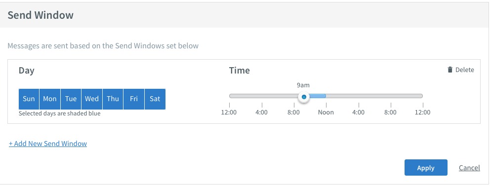The width and height of the screenshot is (491, 186).
Task: Click the 9am slider handle
Action: click(x=303, y=97)
